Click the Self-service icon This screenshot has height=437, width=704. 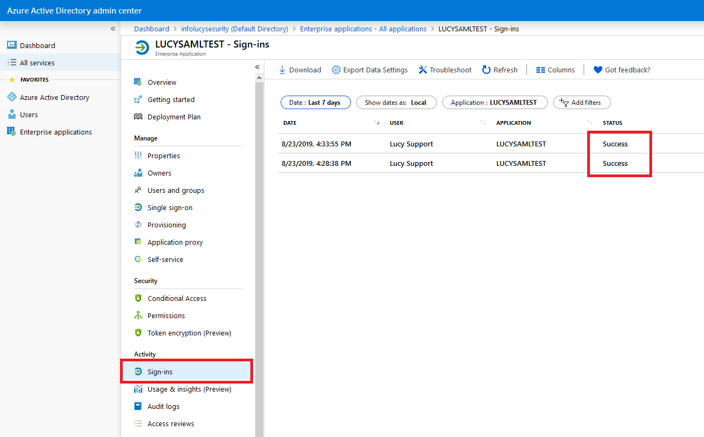(138, 259)
